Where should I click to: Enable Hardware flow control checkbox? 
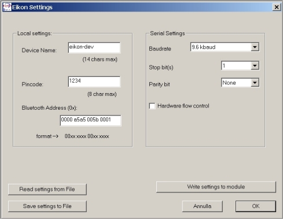(x=152, y=106)
